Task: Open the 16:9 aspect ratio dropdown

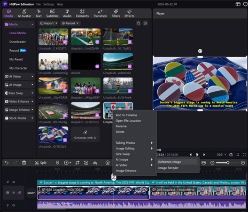Action: [221, 155]
